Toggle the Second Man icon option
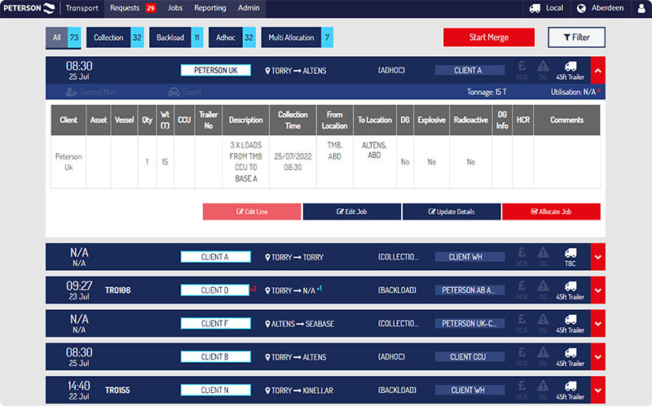This screenshot has height=406, width=652. (71, 92)
